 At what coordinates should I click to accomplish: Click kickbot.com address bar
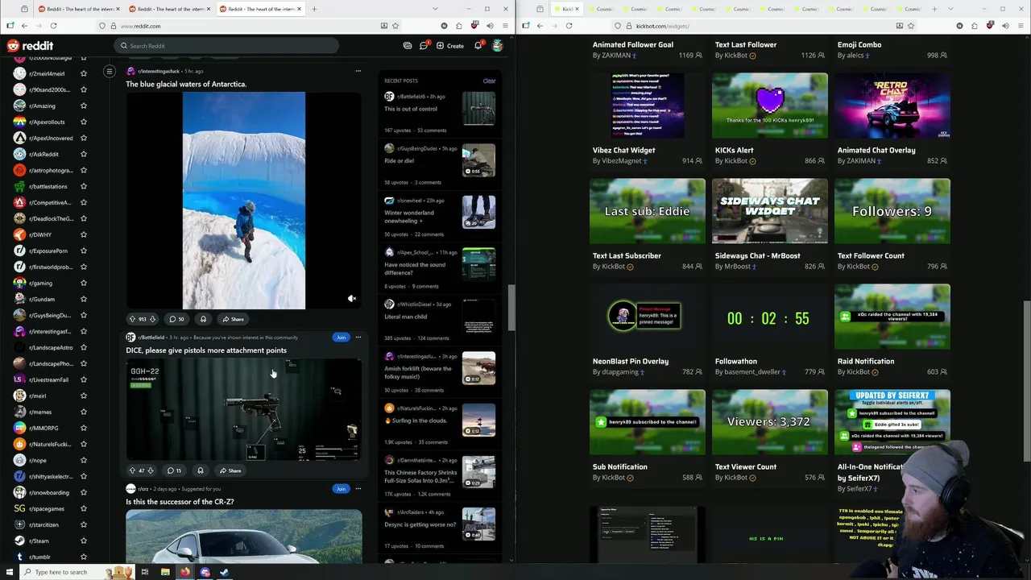(765, 26)
